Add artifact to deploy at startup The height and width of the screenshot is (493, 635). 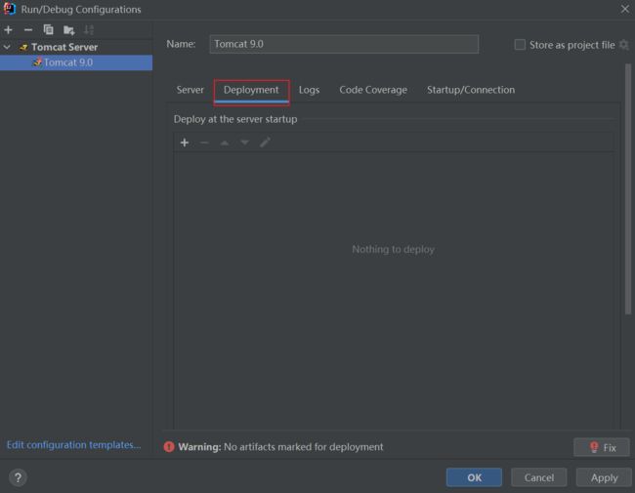pos(185,143)
